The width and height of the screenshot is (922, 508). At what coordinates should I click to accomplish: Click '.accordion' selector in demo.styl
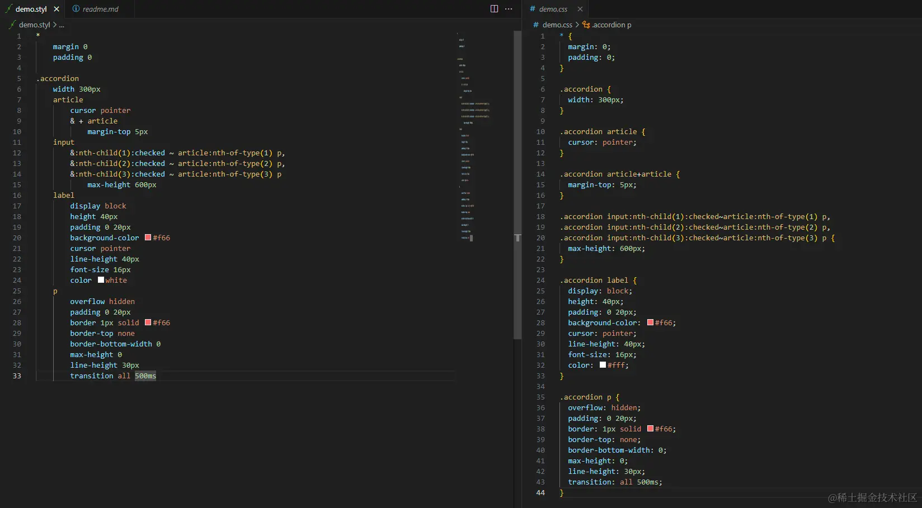pos(58,78)
